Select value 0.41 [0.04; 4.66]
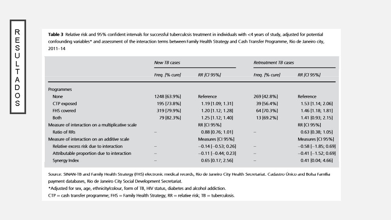The width and height of the screenshot is (391, 220). point(316,161)
